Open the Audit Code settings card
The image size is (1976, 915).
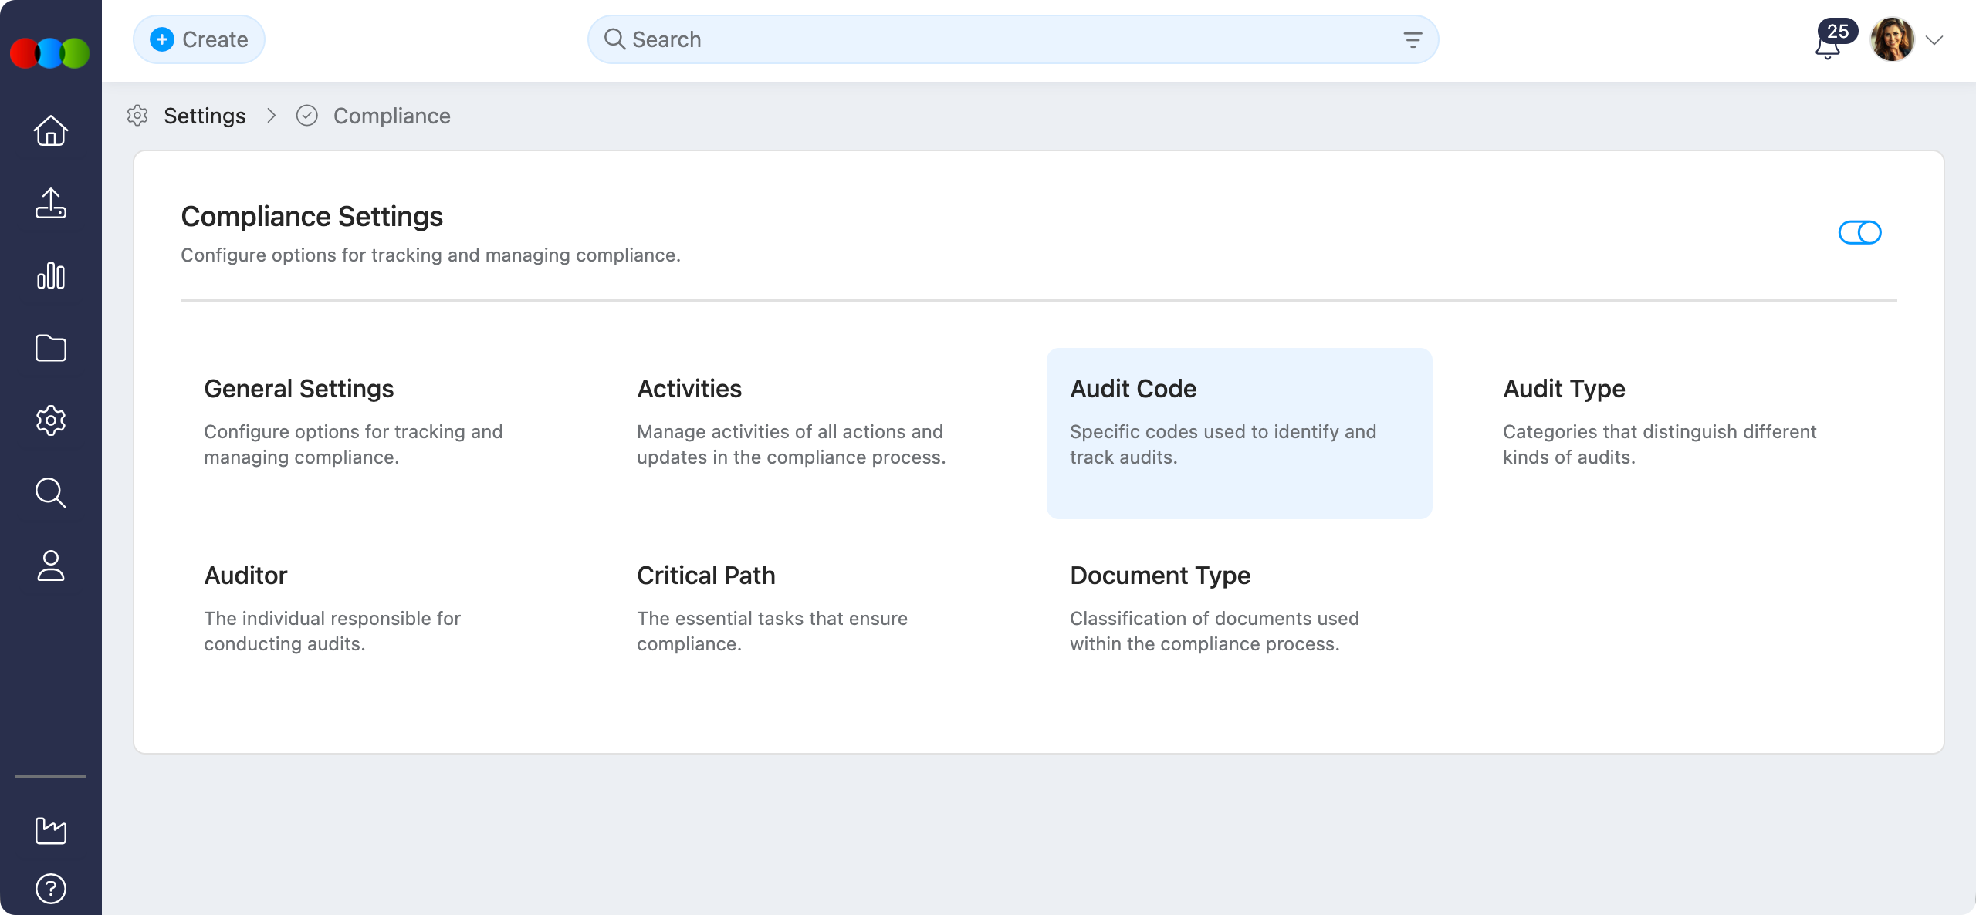(x=1239, y=434)
